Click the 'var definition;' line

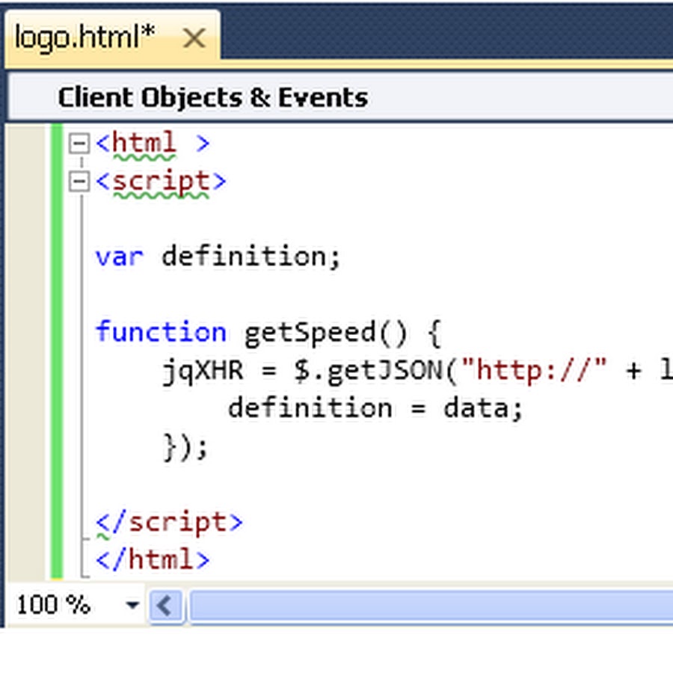click(x=218, y=256)
